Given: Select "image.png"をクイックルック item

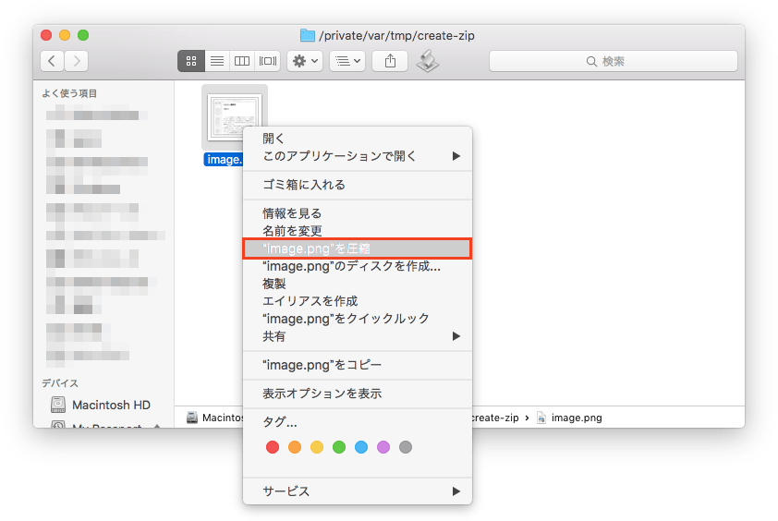Looking at the screenshot, I should 358,319.
